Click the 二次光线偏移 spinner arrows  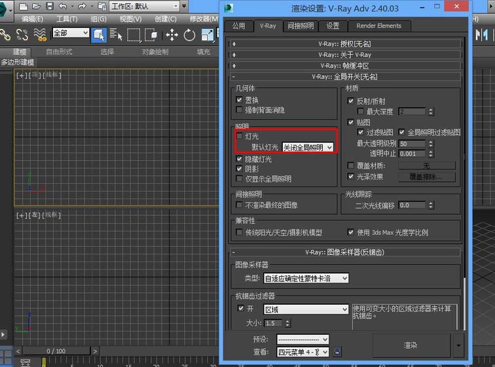[431, 205]
